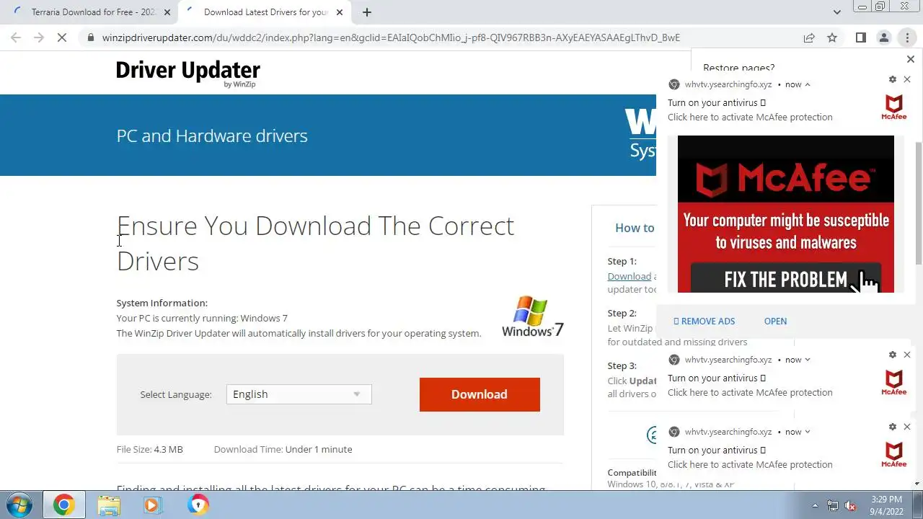Click Chrome icon in third notification header

click(x=674, y=432)
